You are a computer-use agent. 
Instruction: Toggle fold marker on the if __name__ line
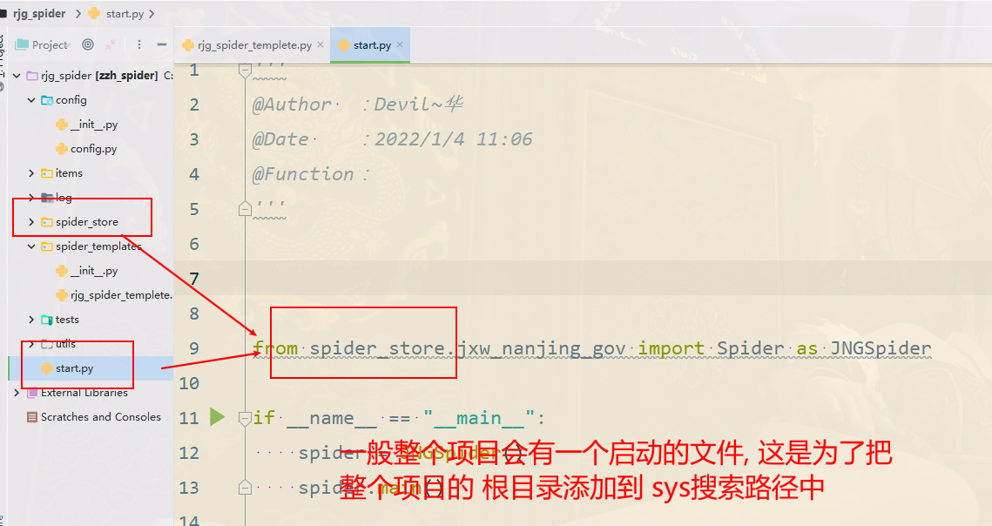coord(246,418)
